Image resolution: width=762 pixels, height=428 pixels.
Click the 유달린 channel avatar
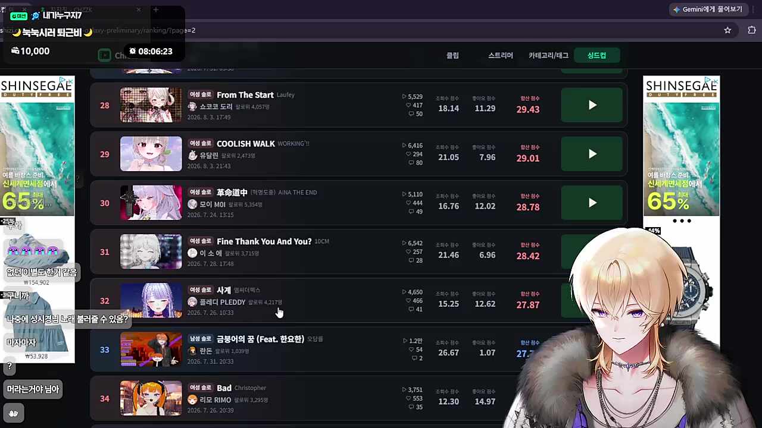coord(192,155)
